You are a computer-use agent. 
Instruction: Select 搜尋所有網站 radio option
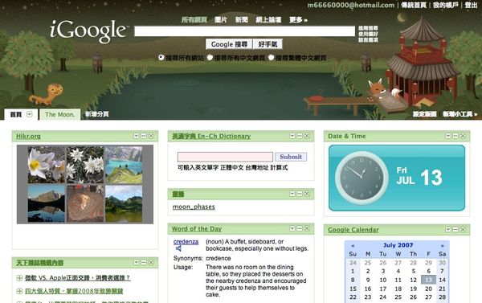coord(161,58)
